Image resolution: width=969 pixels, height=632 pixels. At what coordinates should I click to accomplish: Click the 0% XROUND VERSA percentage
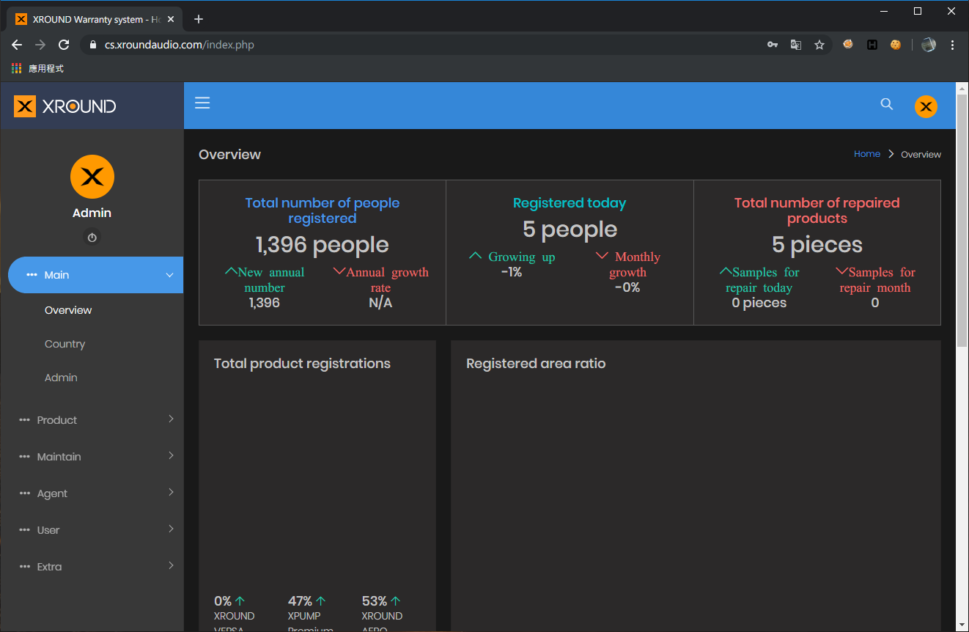coord(223,601)
